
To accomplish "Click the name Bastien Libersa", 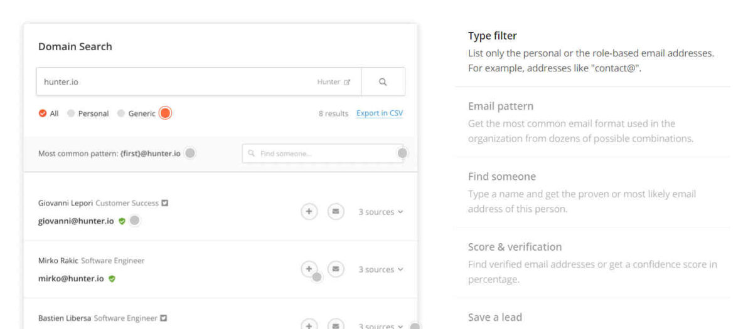I will (x=65, y=318).
